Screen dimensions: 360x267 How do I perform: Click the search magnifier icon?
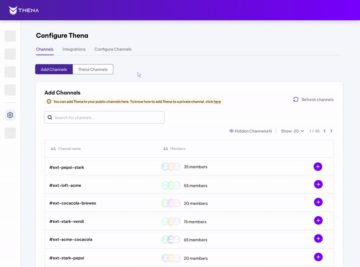tap(49, 118)
